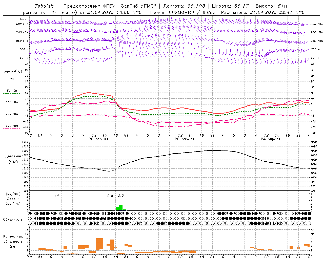This screenshot has width=324, height=259.
Task: Click the tallest orange convective cloud bar
Action: [99, 244]
